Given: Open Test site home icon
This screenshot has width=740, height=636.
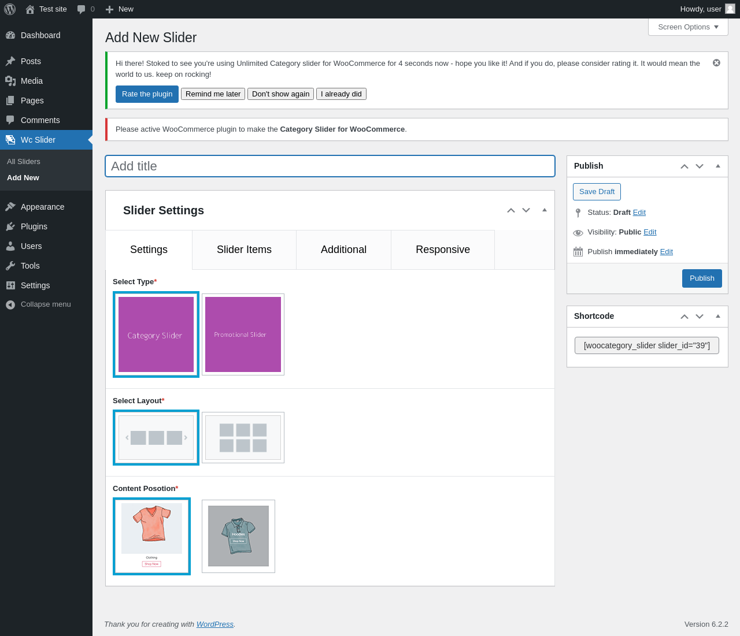Looking at the screenshot, I should pyautogui.click(x=30, y=9).
